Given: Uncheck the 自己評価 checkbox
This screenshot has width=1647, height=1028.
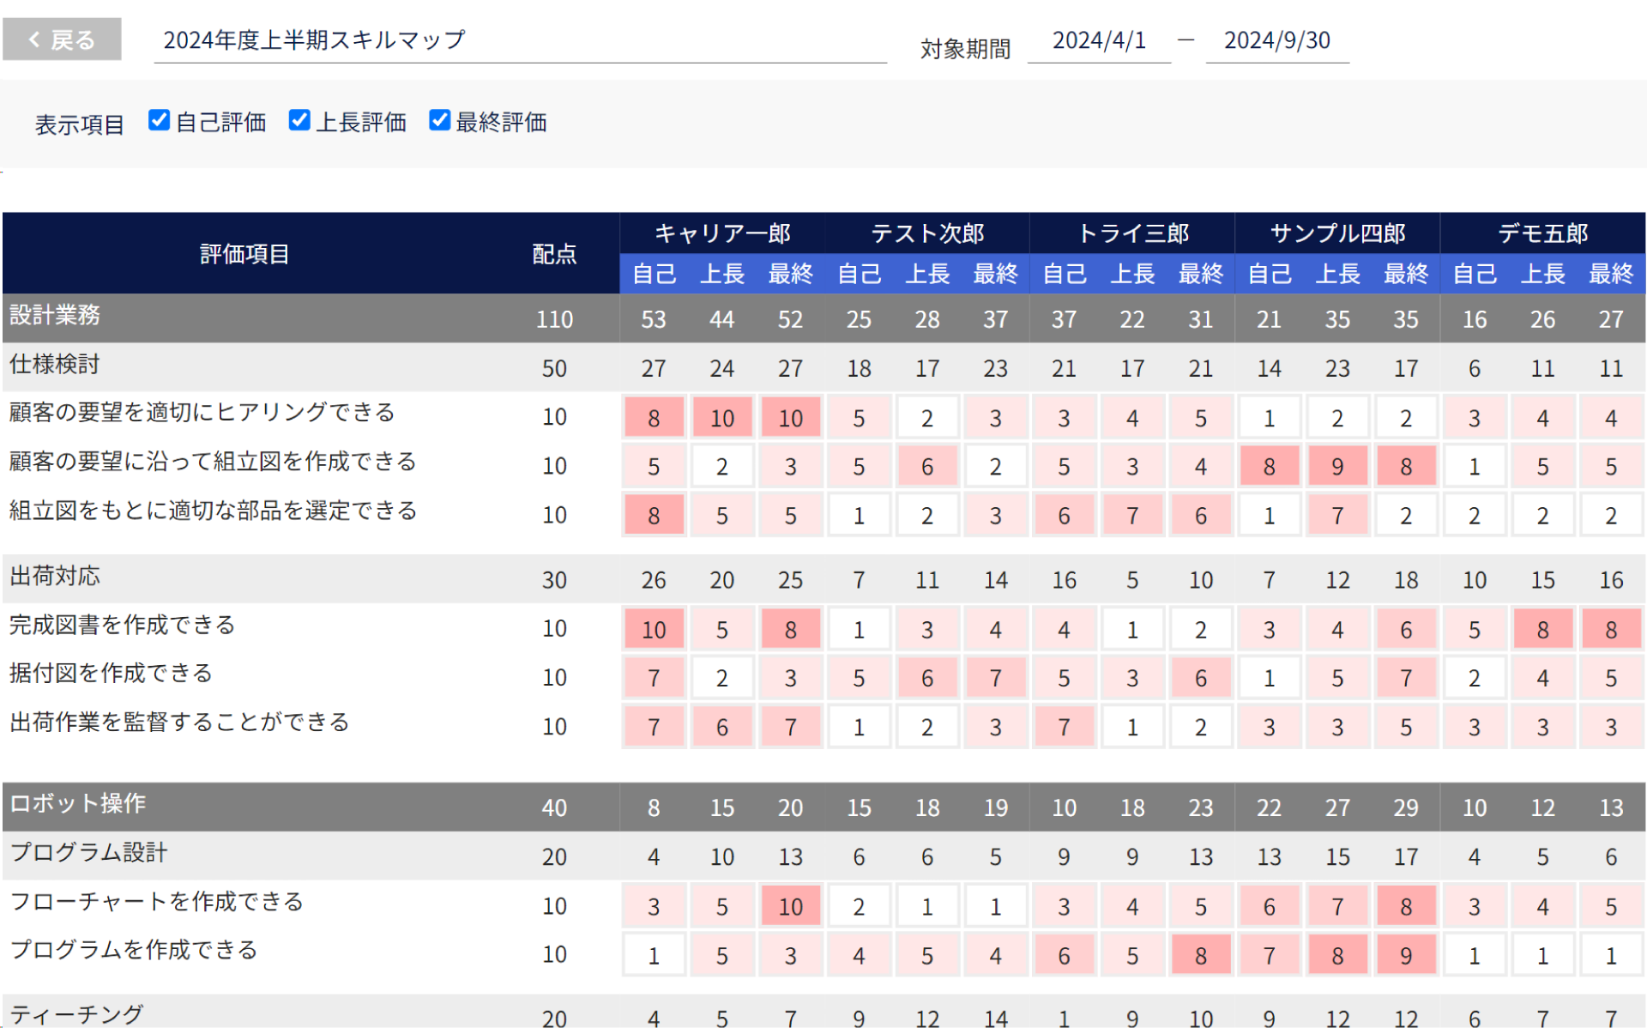Looking at the screenshot, I should pos(159,120).
